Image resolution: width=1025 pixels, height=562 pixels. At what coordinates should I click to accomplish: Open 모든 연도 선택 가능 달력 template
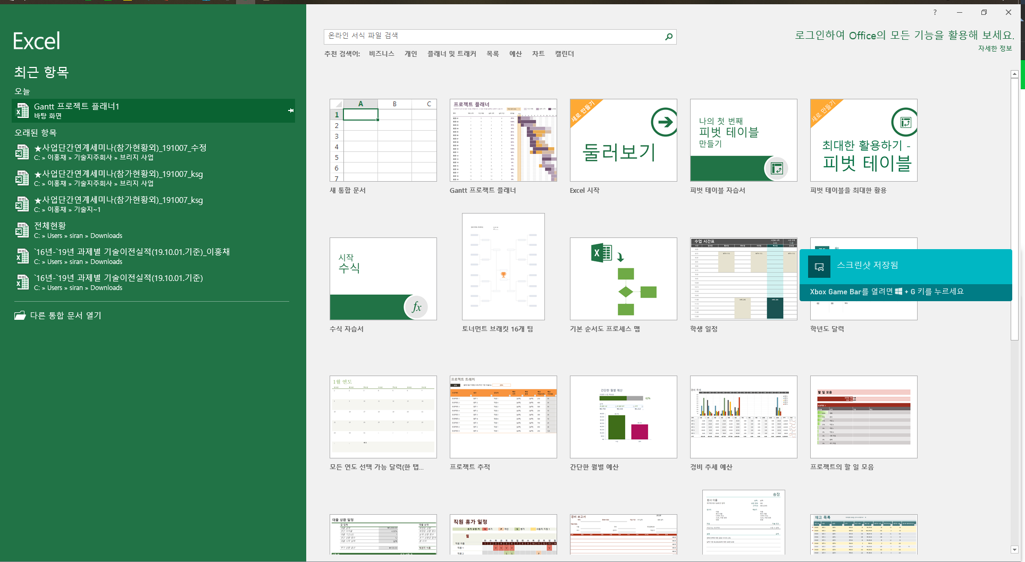[383, 417]
